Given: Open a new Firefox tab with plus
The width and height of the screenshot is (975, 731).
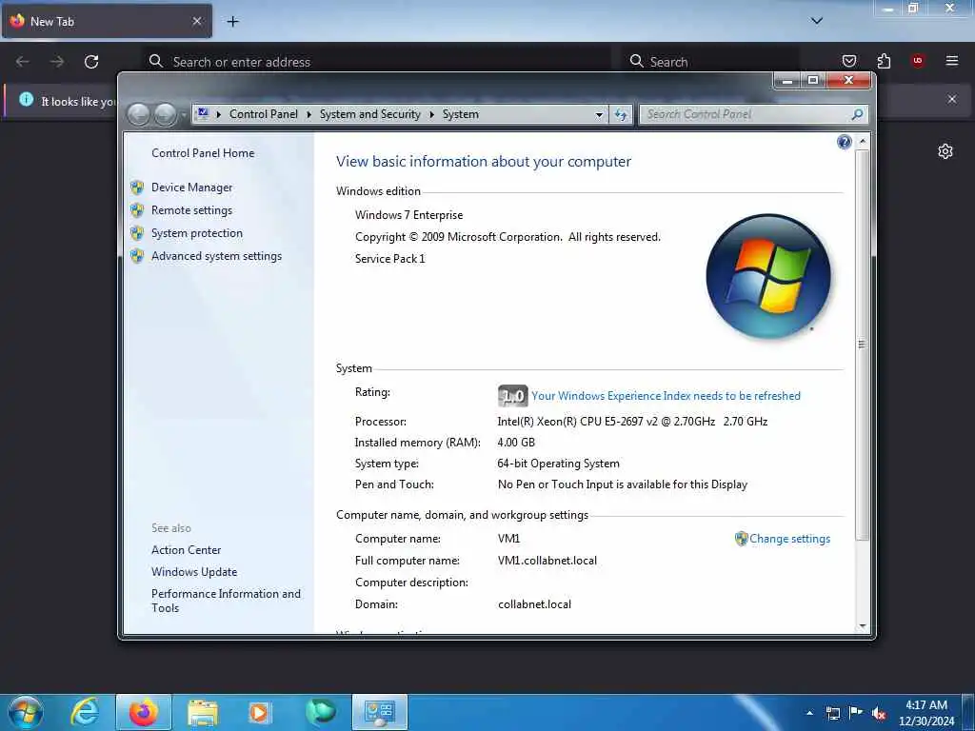Looking at the screenshot, I should coord(232,22).
